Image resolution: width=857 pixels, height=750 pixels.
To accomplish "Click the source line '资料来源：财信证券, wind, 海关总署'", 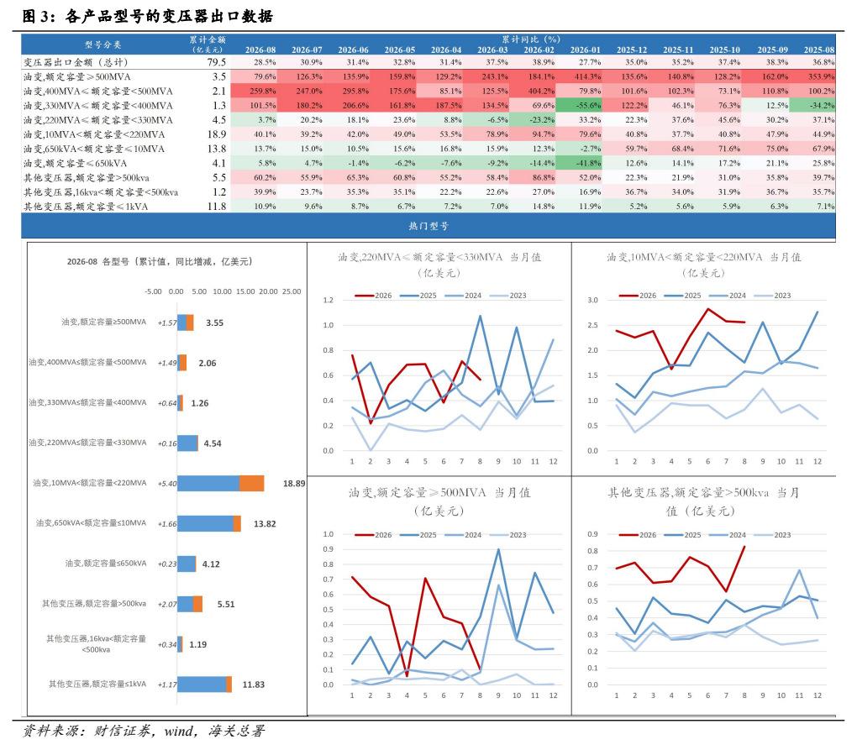I will 143,731.
